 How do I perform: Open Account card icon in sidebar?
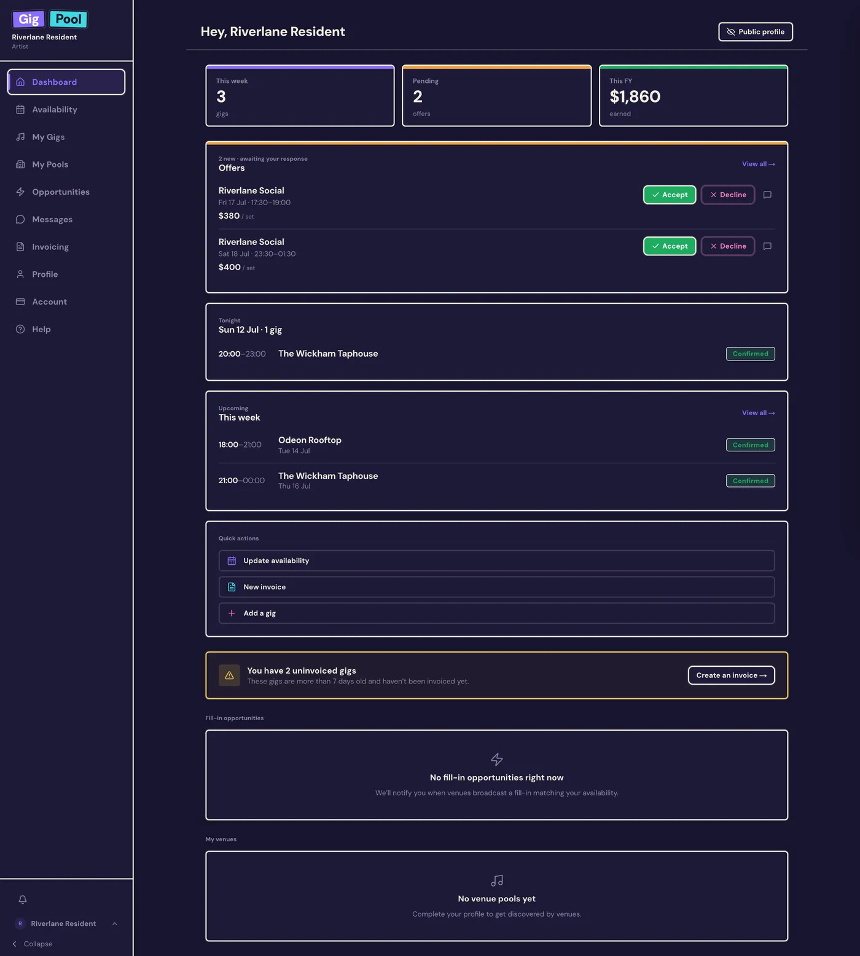pos(20,301)
